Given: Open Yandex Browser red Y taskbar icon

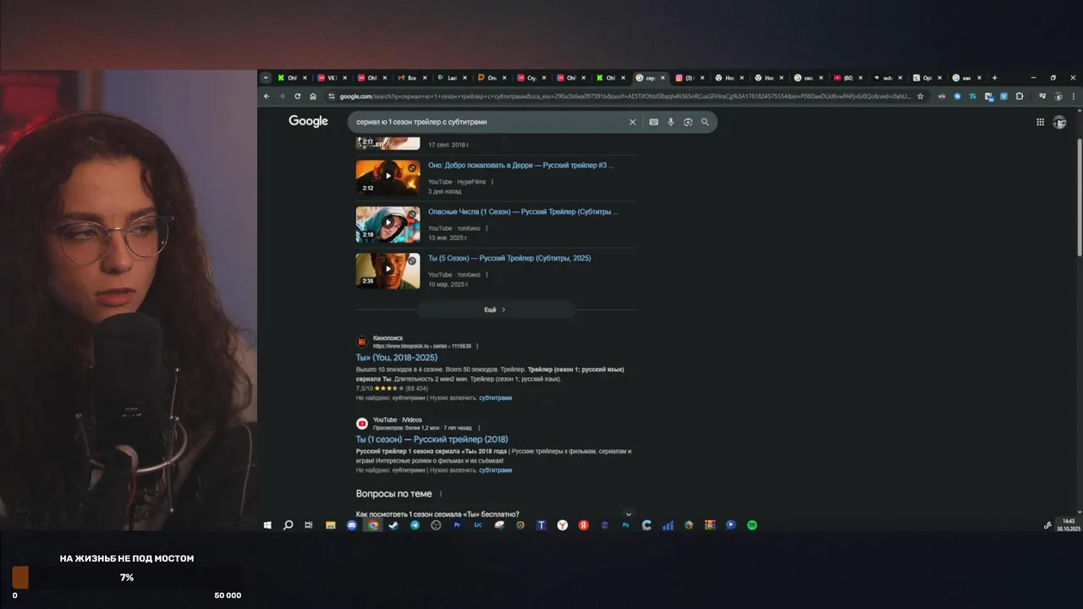Looking at the screenshot, I should tap(563, 525).
